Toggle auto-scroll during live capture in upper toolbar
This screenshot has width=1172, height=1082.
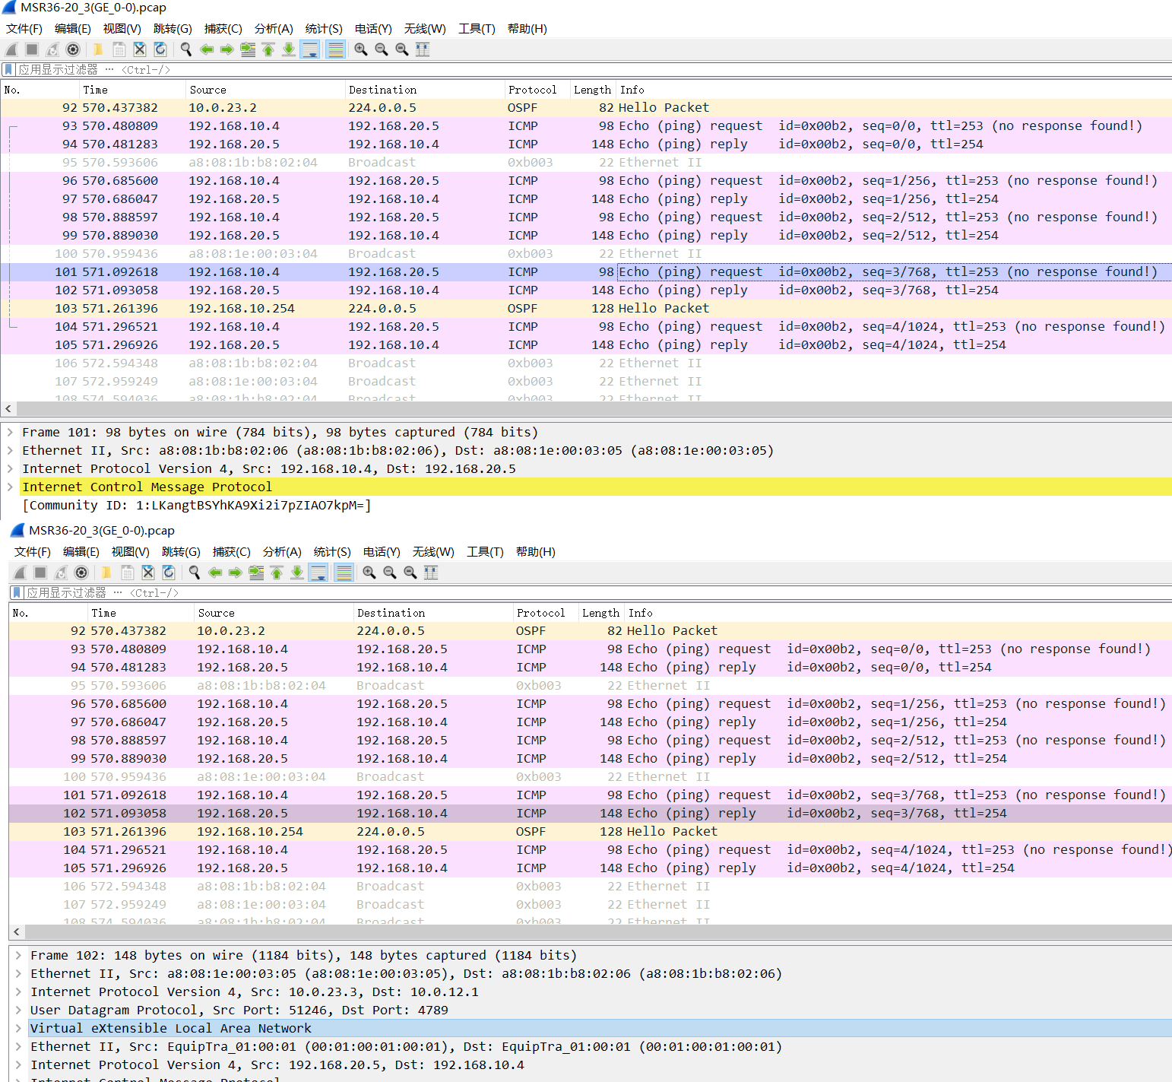(310, 49)
